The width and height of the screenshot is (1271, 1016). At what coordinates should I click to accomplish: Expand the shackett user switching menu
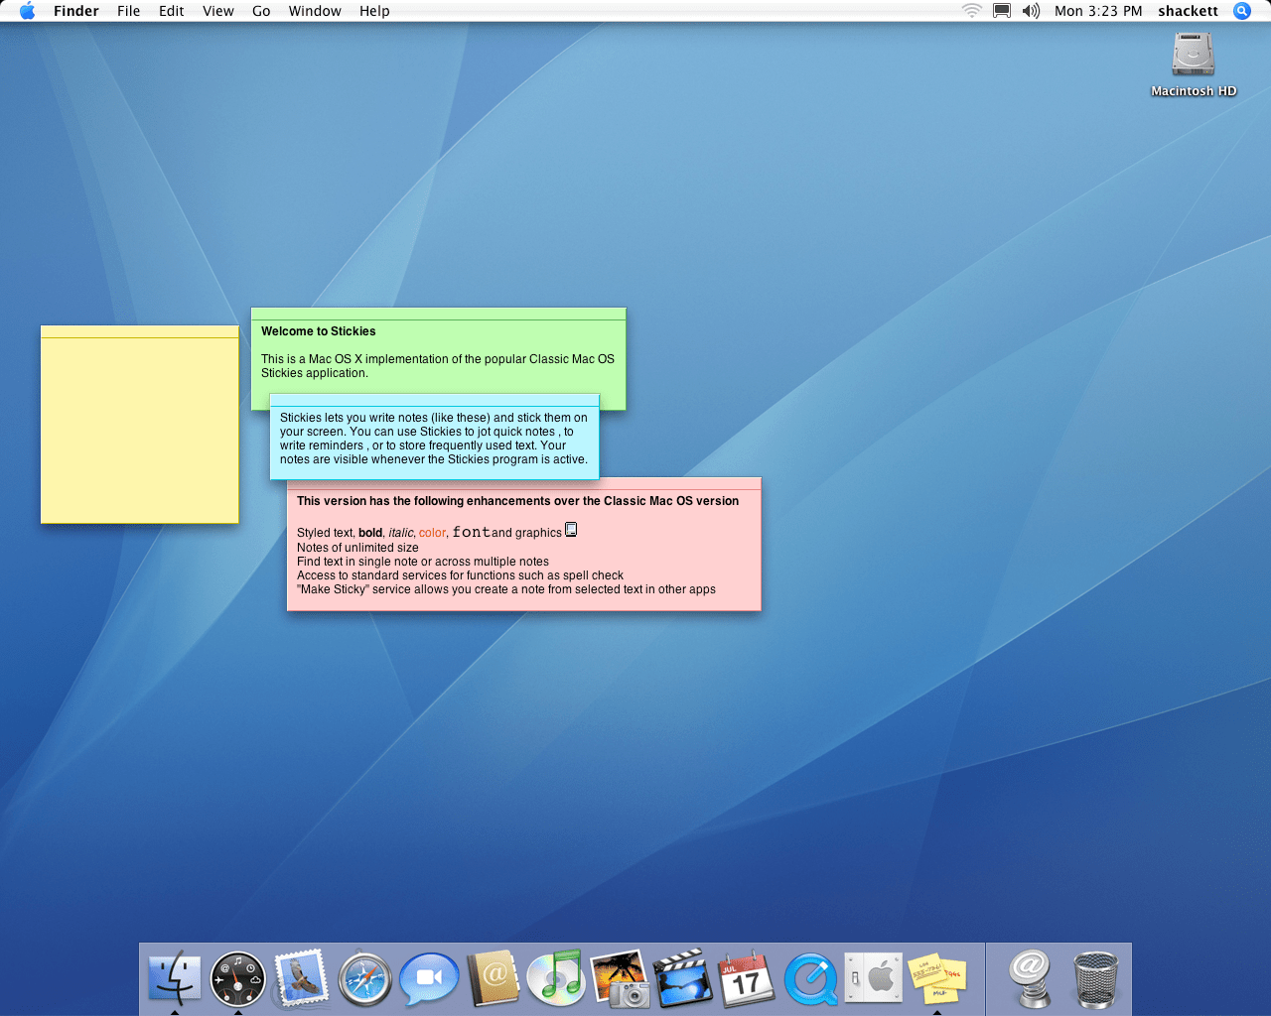tap(1188, 11)
